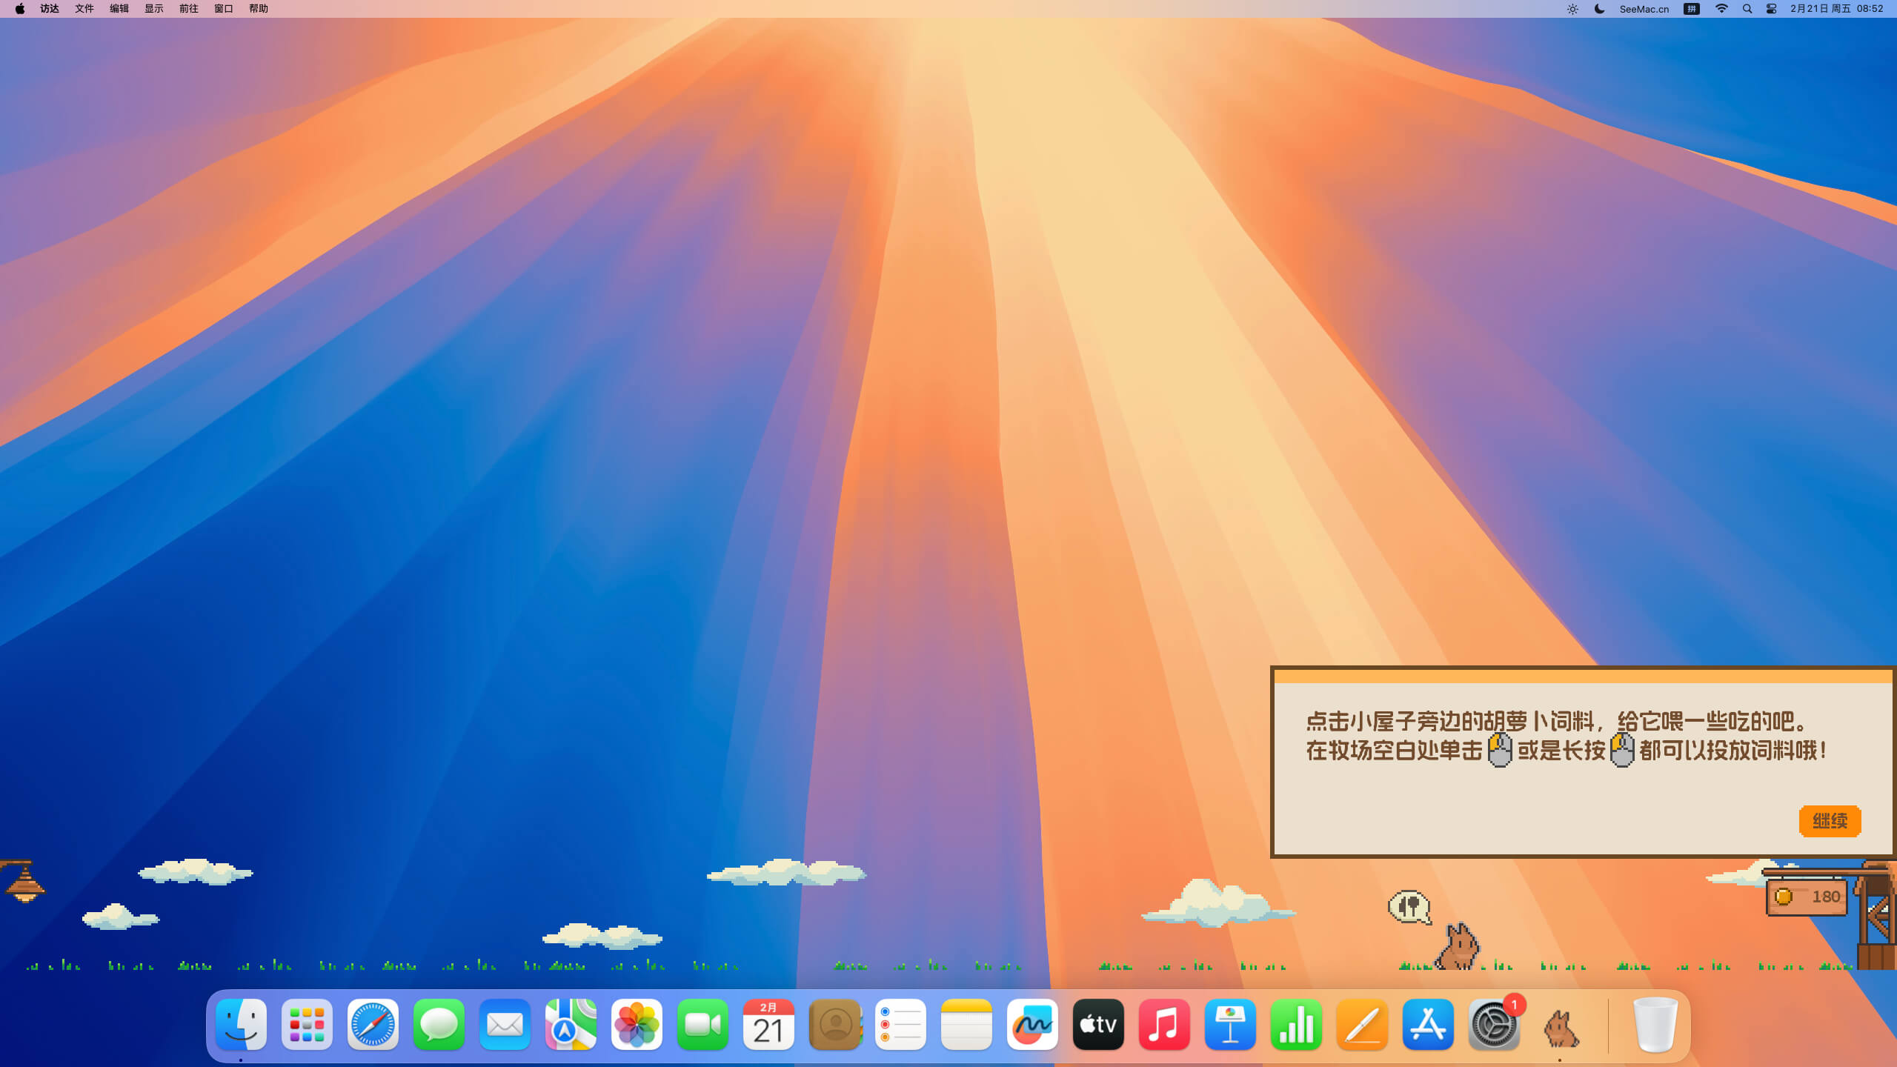Open Finder from the Dock
Image resolution: width=1897 pixels, height=1067 pixels.
(x=241, y=1025)
